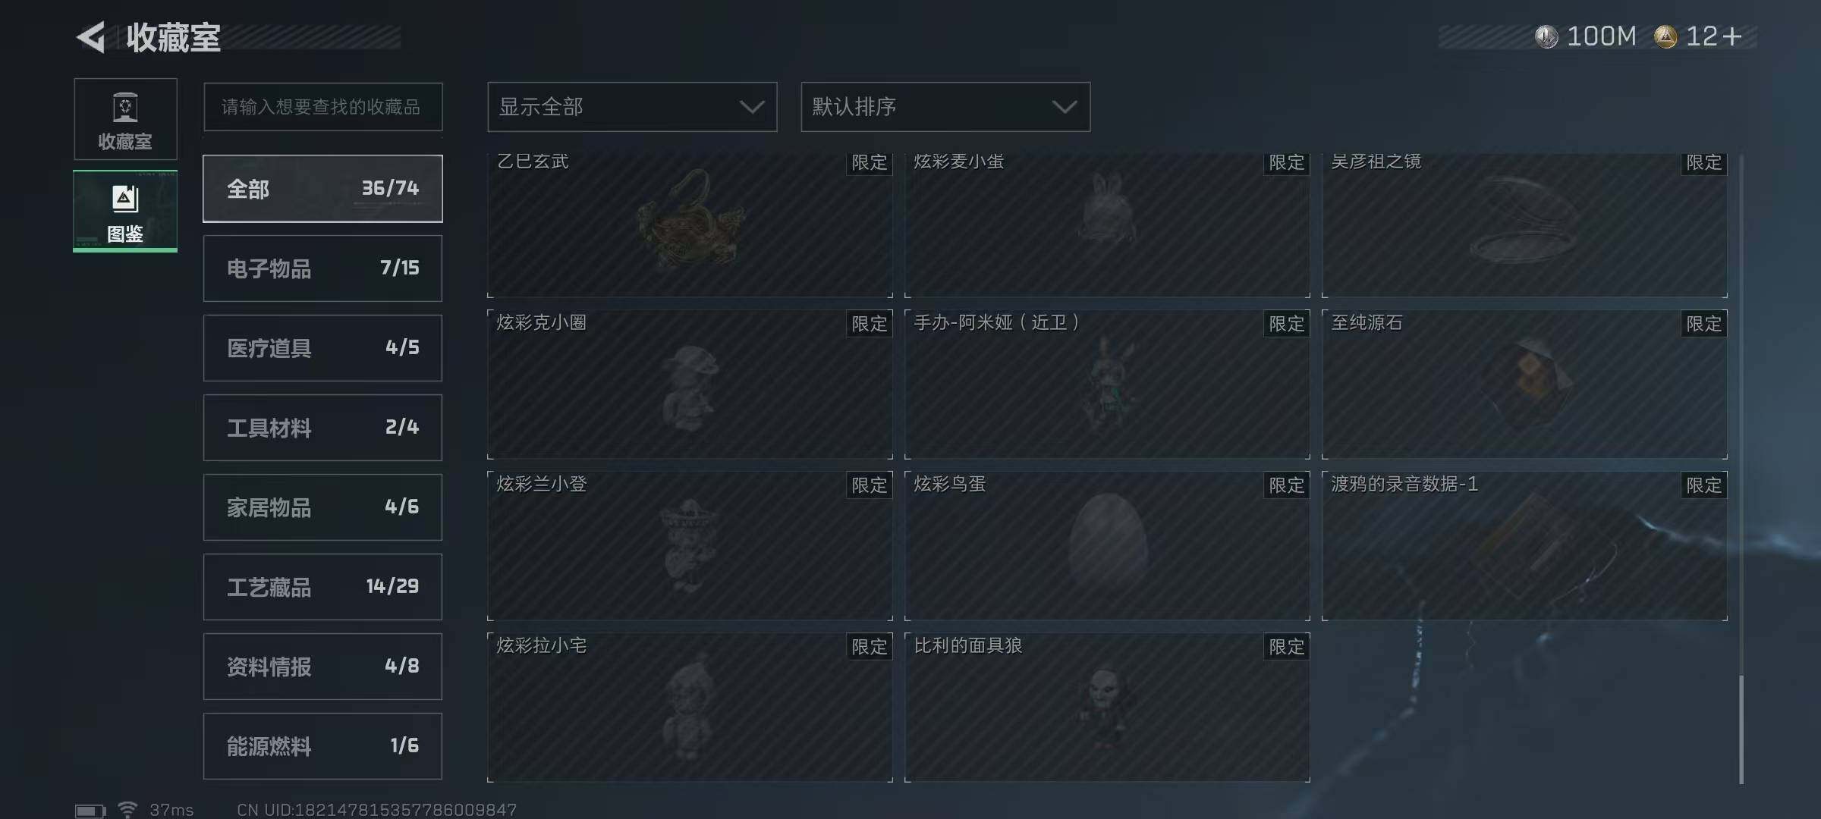This screenshot has height=819, width=1821.
Task: Choose the 能源燃料 category
Action: pos(322,746)
